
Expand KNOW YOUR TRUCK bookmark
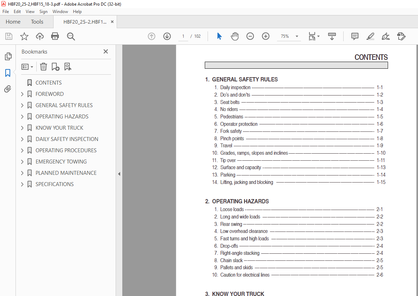[23, 128]
